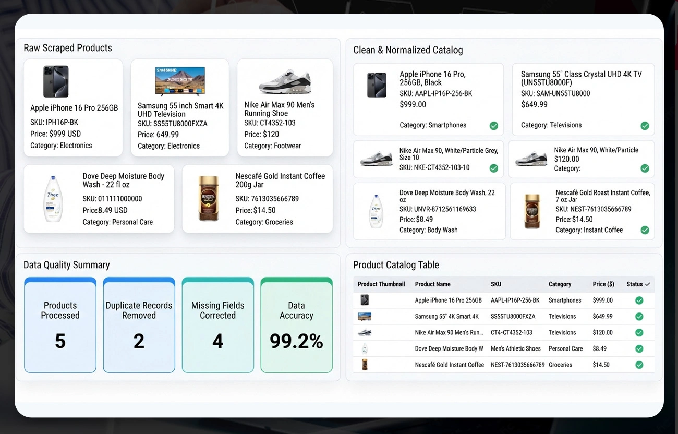This screenshot has width=678, height=434.
Task: Open the raw Nike Air Max shoe image
Action: click(x=285, y=81)
